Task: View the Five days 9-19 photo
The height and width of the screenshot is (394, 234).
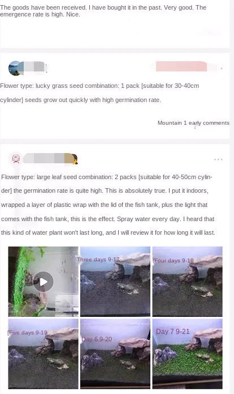Action: [44, 354]
